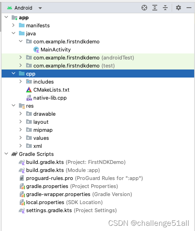
Task: Click the proguard-rules.pro file icon
Action: click(x=22, y=178)
